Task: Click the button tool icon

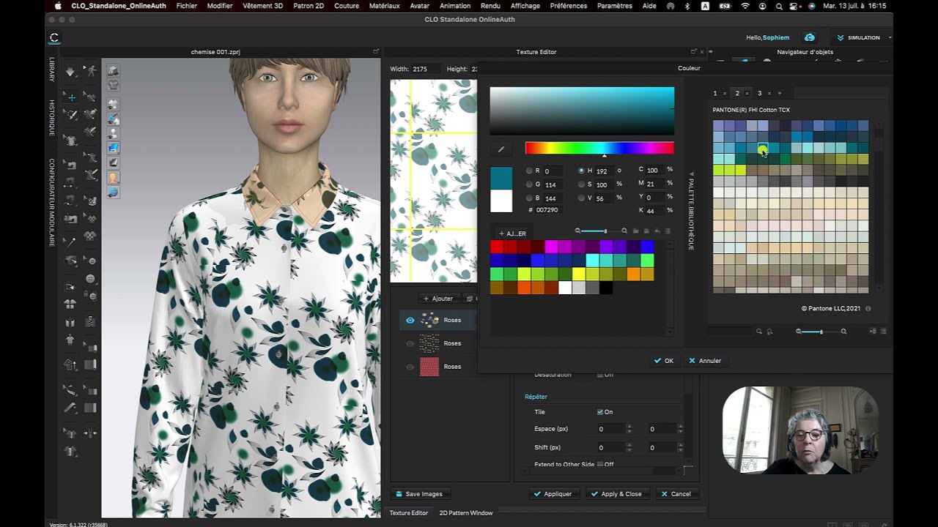Action: tap(90, 279)
